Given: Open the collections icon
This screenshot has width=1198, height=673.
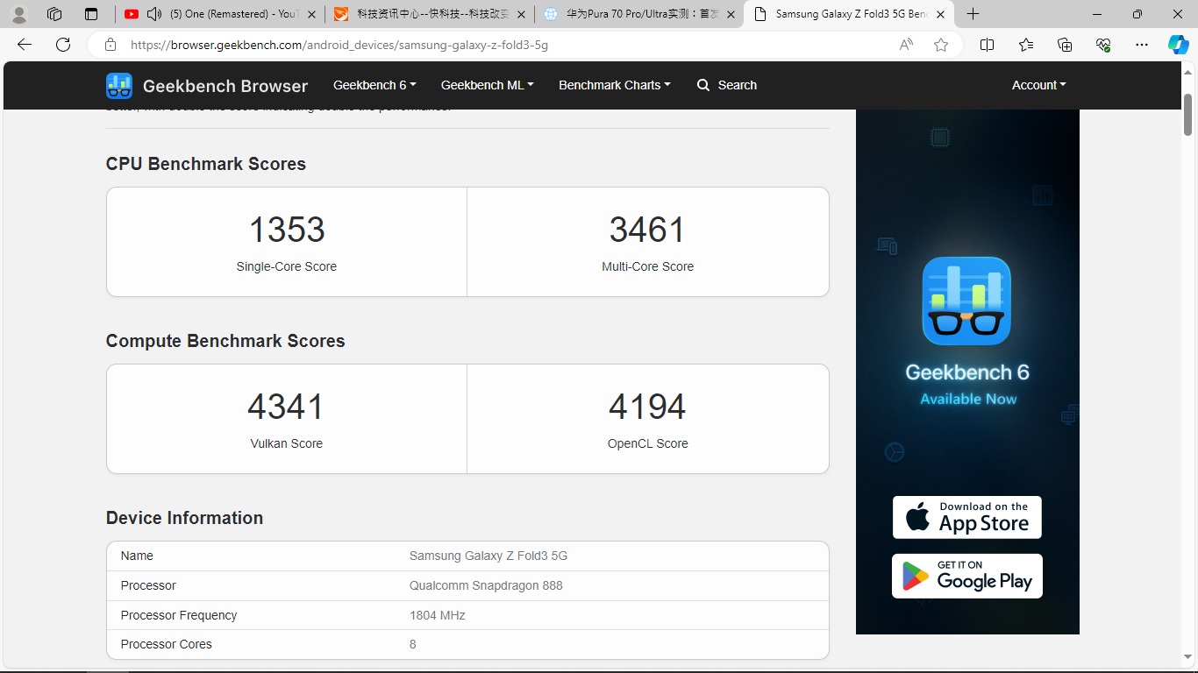Looking at the screenshot, I should pyautogui.click(x=1065, y=45).
